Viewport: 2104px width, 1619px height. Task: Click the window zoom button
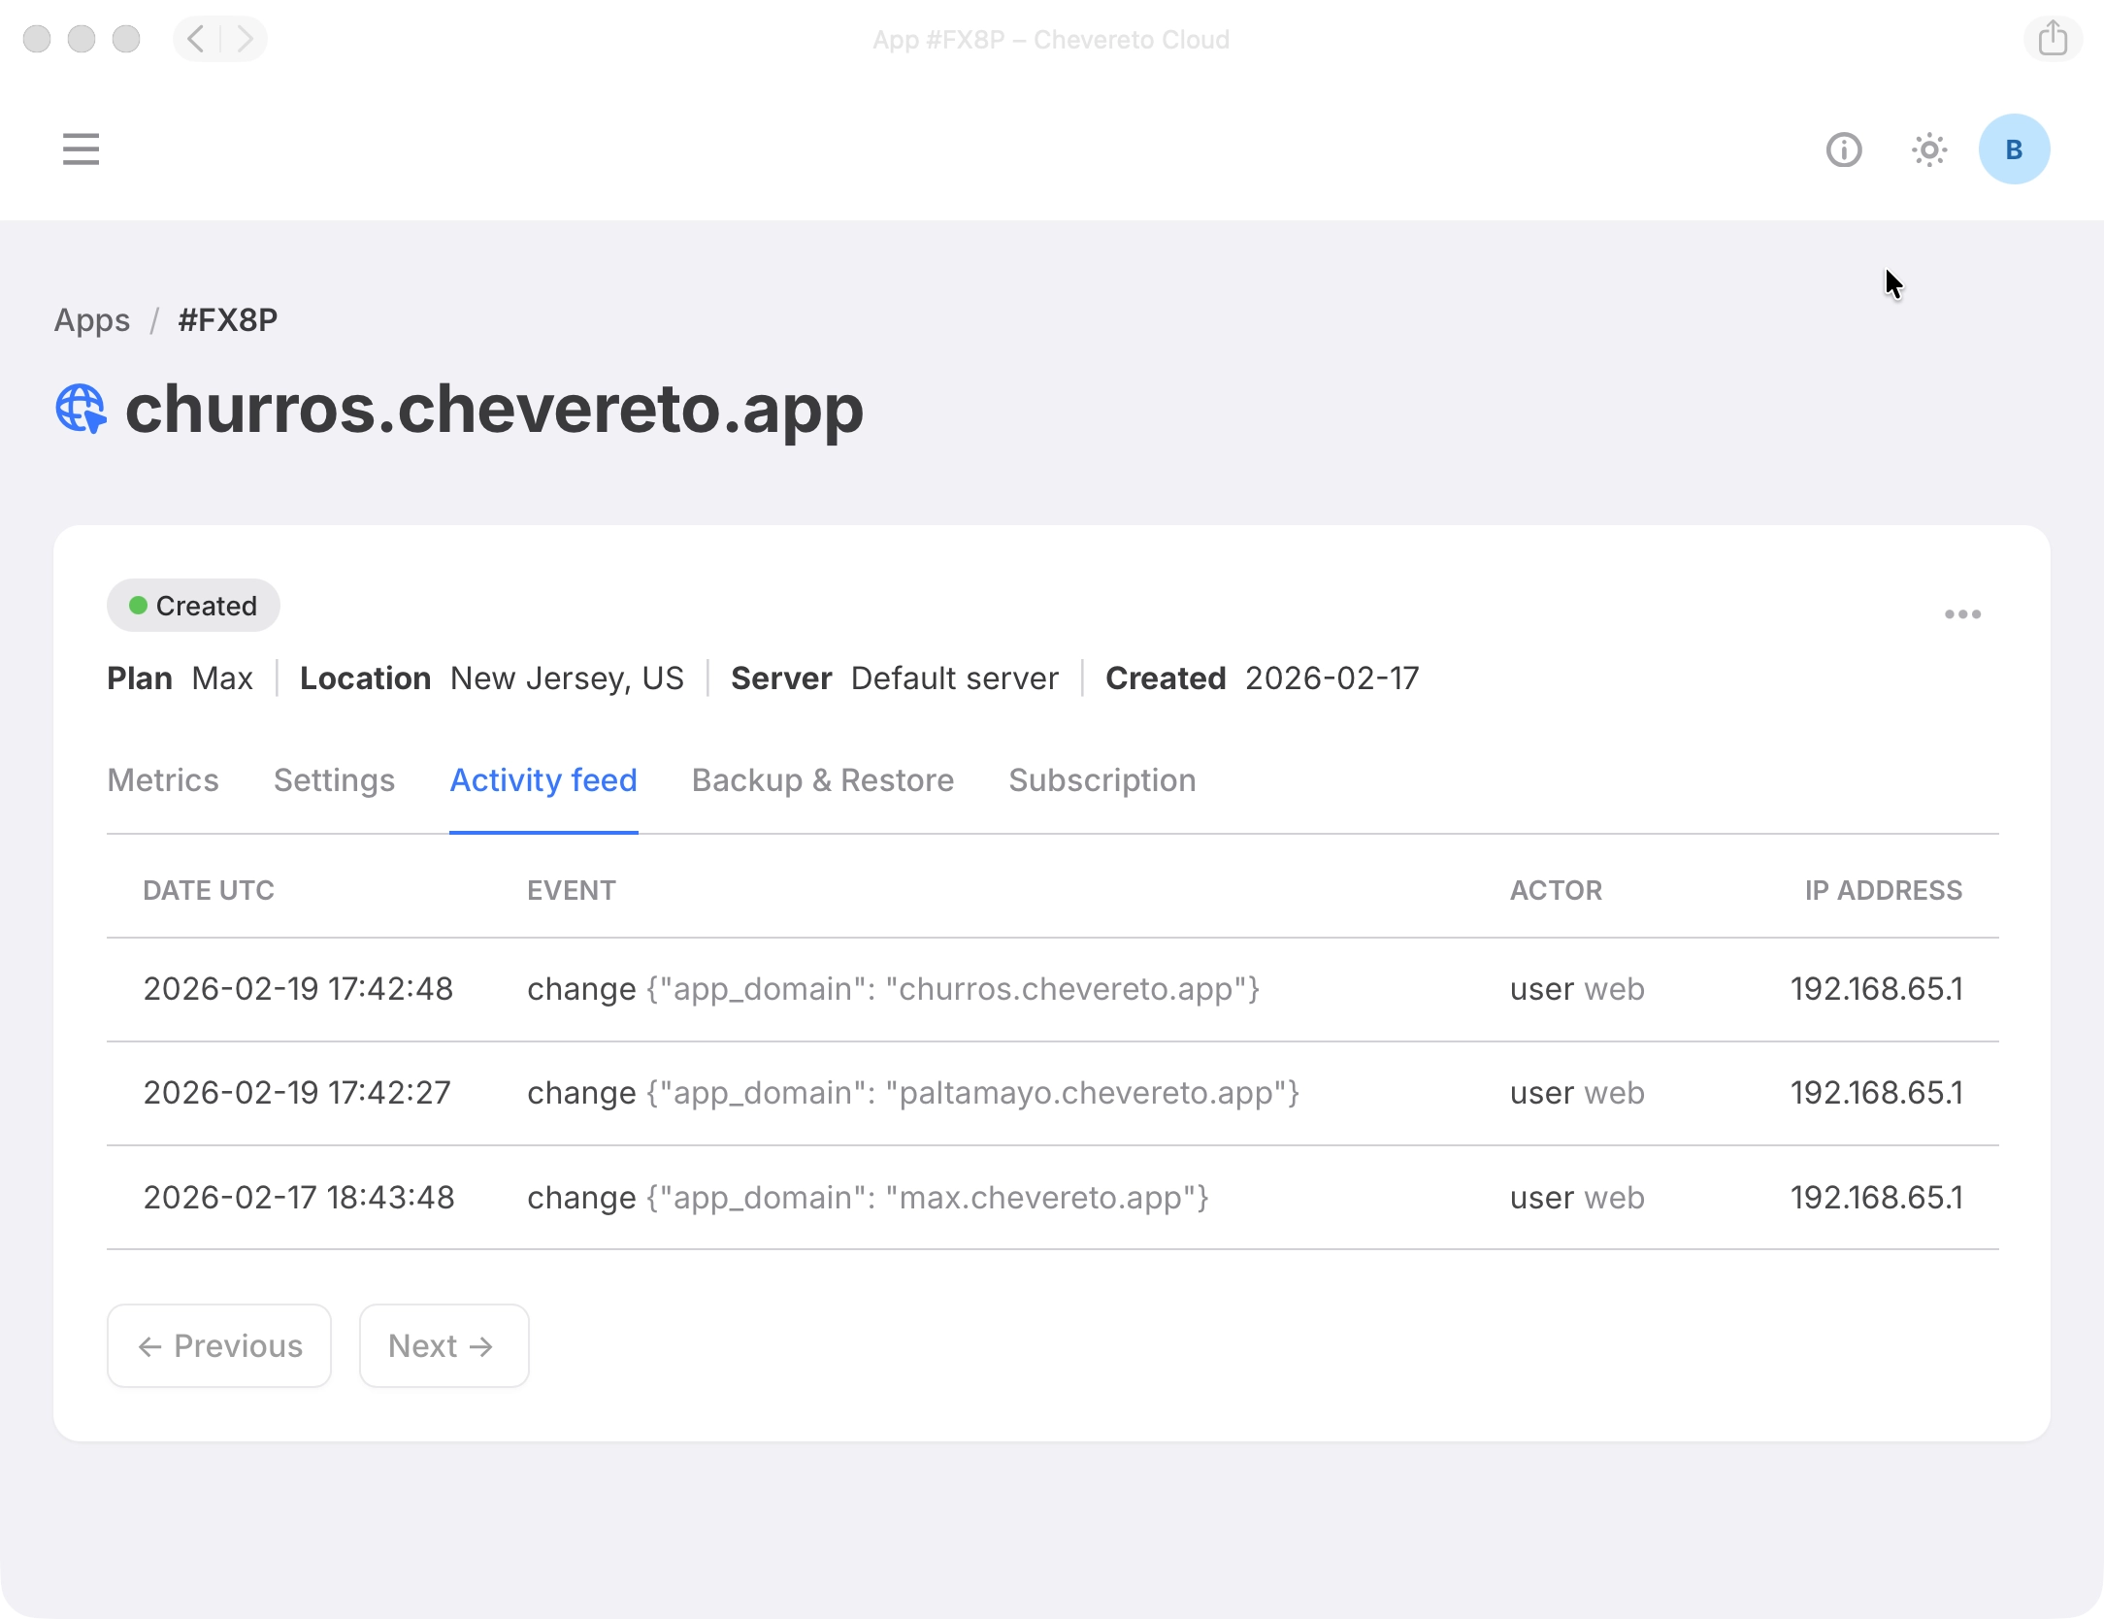click(x=126, y=39)
